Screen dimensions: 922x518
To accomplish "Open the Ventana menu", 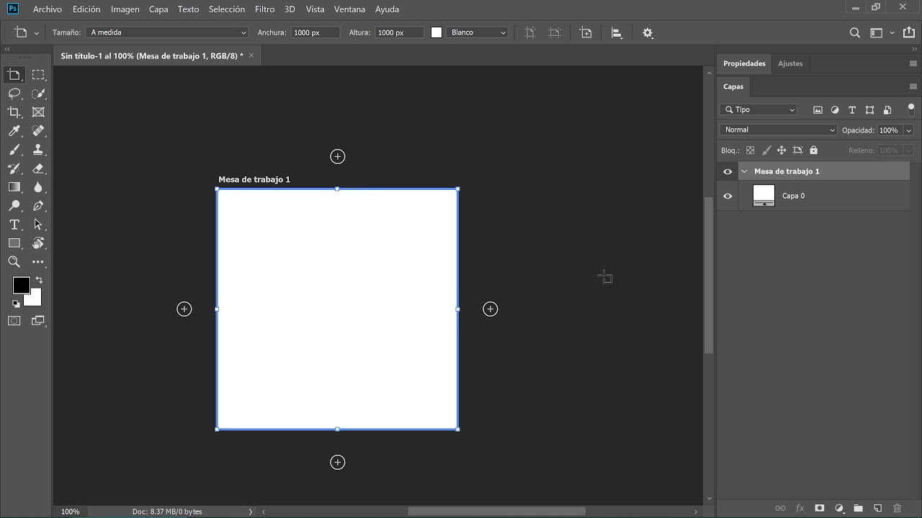I will click(x=349, y=9).
